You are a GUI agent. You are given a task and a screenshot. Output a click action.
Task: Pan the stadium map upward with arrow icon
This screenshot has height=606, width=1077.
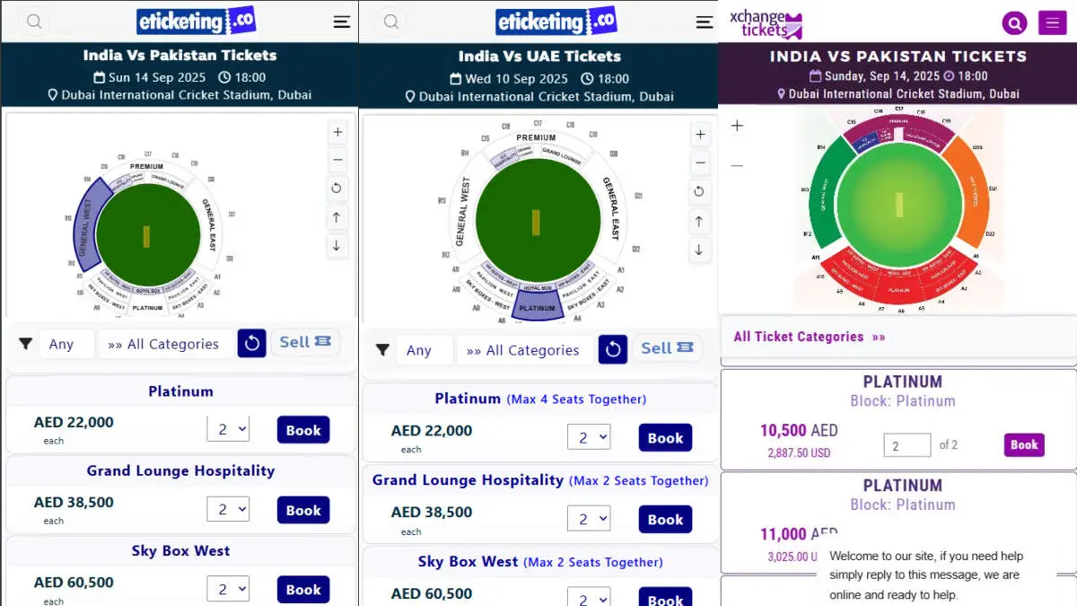point(337,216)
